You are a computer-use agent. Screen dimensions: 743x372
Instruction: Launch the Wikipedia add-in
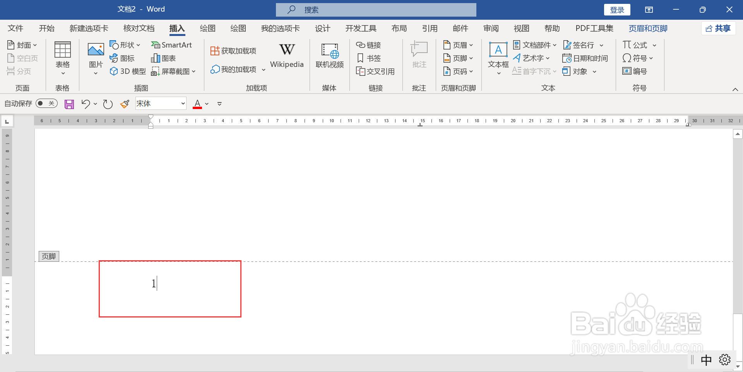tap(287, 55)
